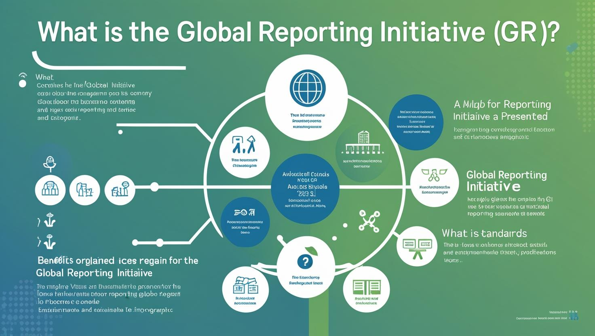595x336 pixels.
Task: Click the What is tandards heading
Action: tap(484, 233)
